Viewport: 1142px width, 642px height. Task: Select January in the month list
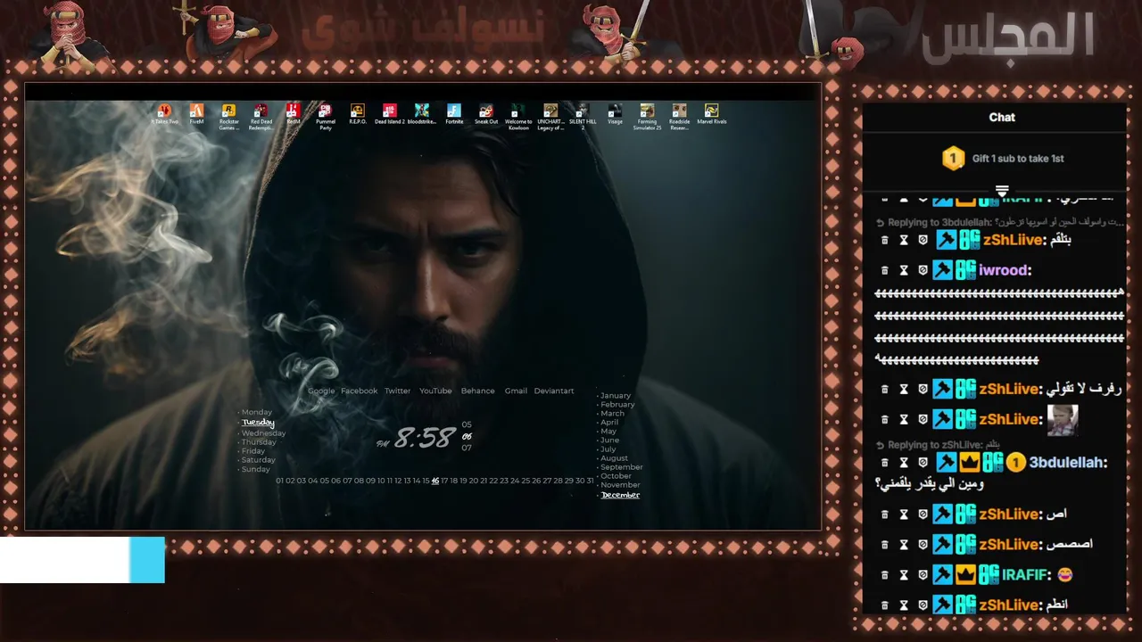(x=616, y=396)
